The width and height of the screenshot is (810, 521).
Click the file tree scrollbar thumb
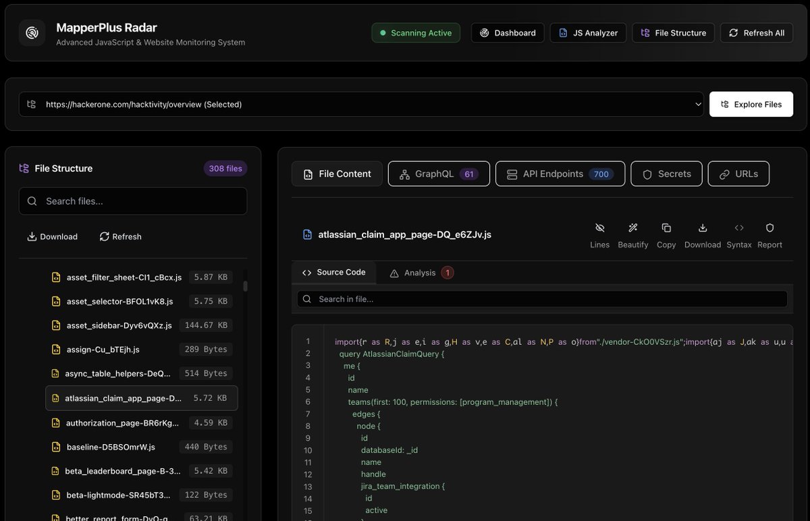[x=245, y=286]
